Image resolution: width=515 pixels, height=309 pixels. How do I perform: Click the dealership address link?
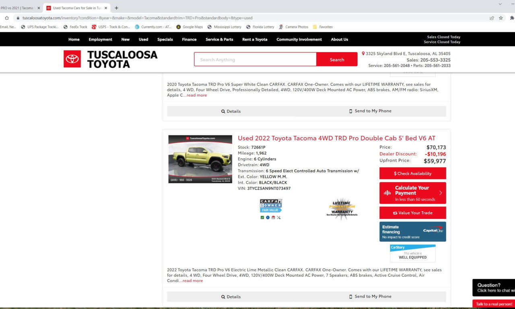click(x=408, y=54)
